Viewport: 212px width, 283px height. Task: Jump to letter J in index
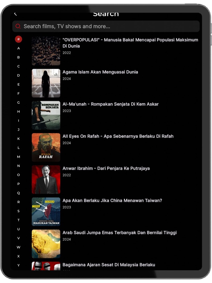coord(18,130)
